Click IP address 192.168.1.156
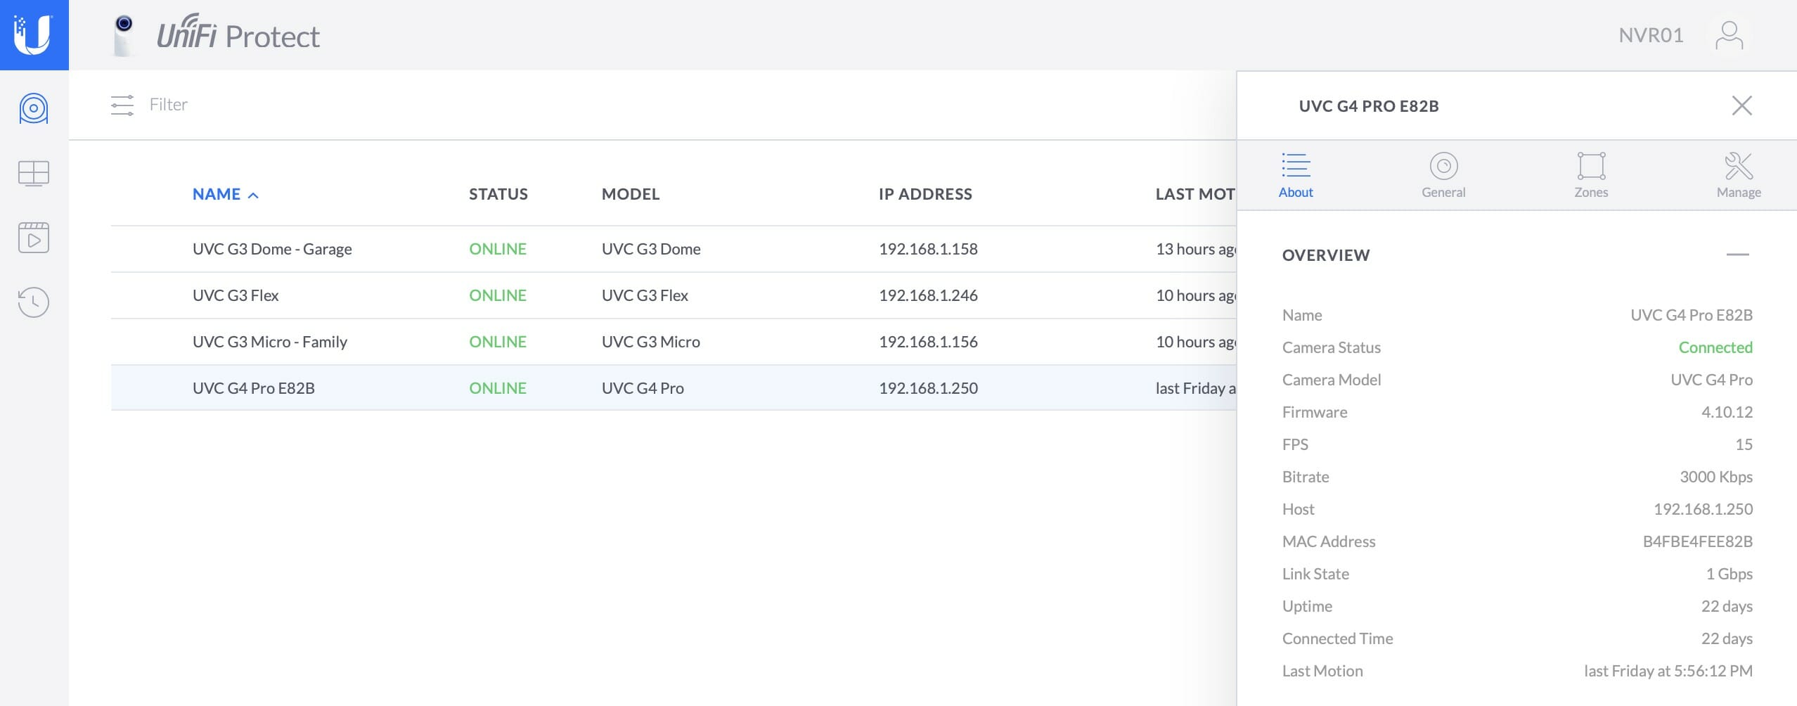The width and height of the screenshot is (1797, 706). (x=928, y=342)
